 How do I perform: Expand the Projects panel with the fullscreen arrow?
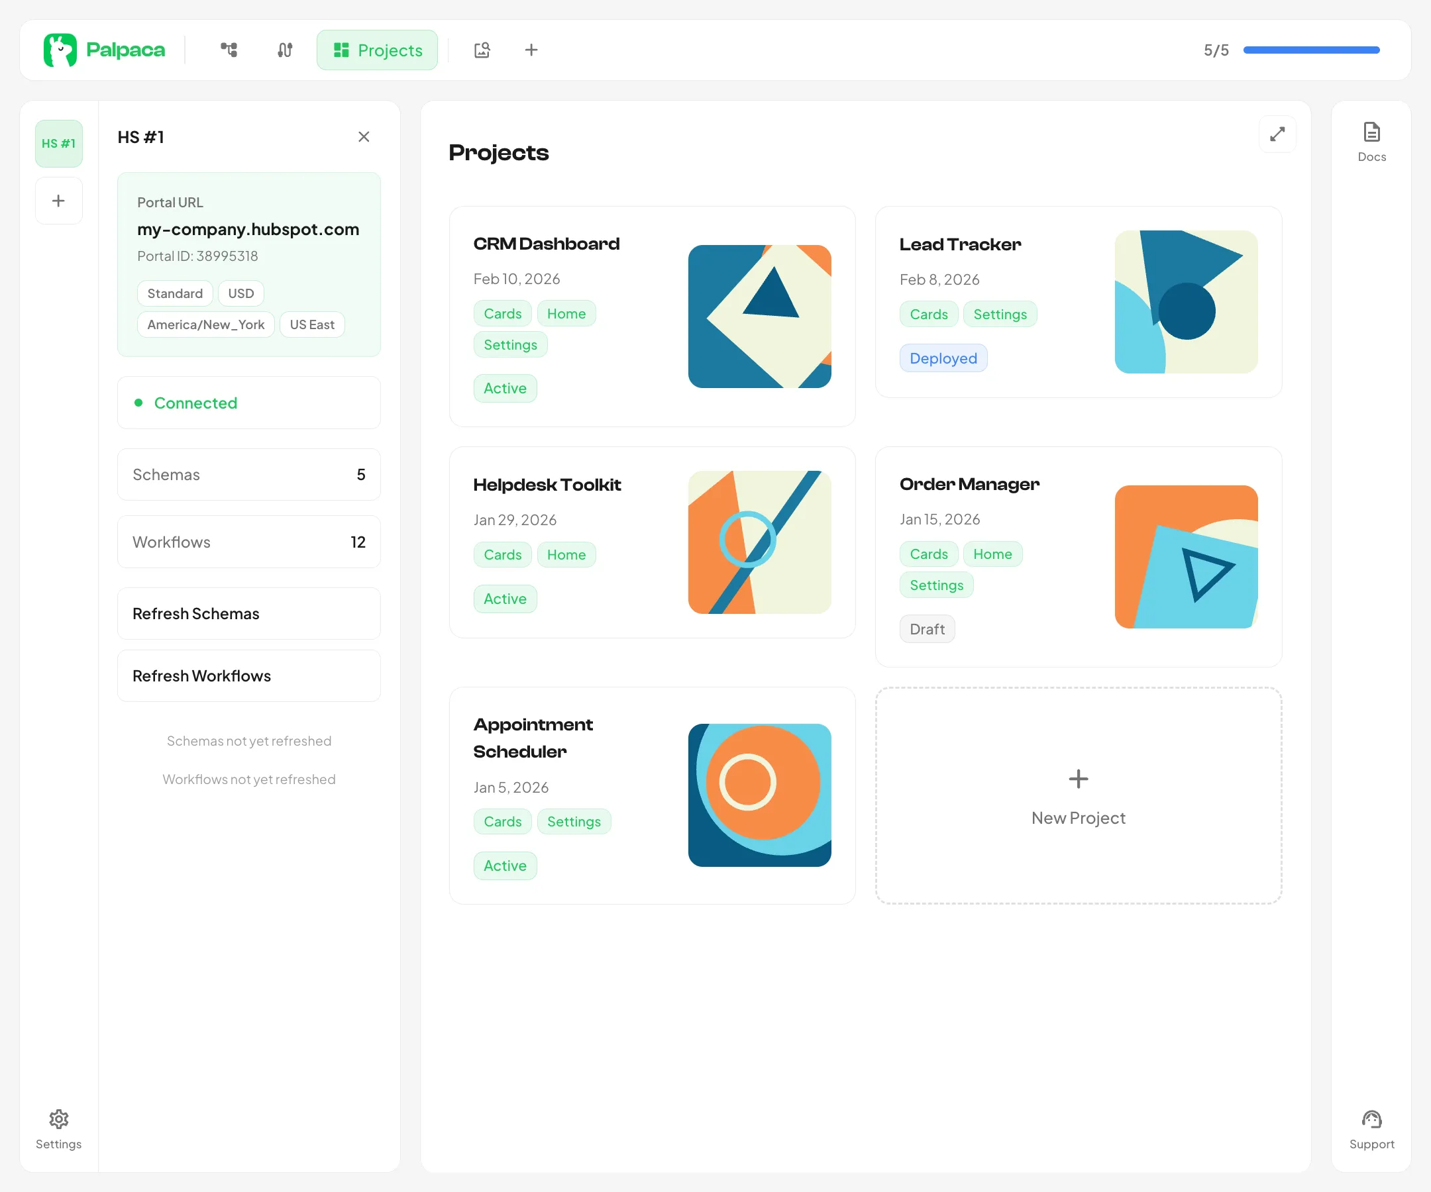(x=1278, y=134)
